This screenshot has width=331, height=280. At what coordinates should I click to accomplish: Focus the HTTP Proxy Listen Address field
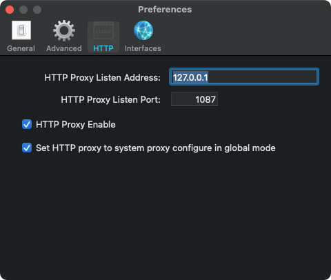pos(244,77)
